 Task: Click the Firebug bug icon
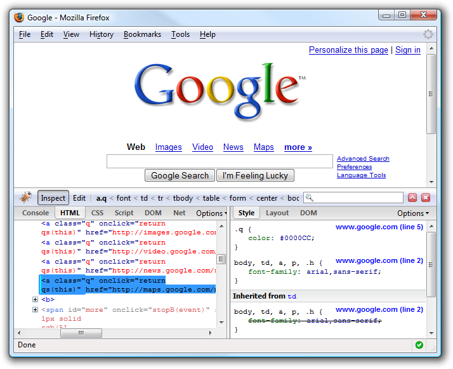[x=26, y=198]
